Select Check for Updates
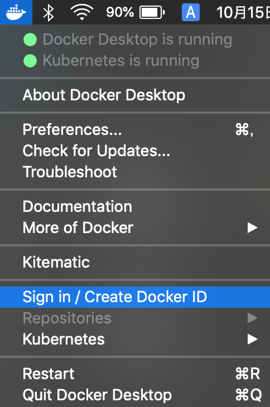Viewport: 270px width, 407px height. point(135,151)
